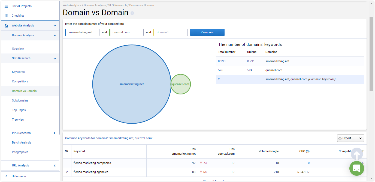Click the Website Analysis chart icon
This screenshot has width=375, height=182.
[x=6, y=25]
